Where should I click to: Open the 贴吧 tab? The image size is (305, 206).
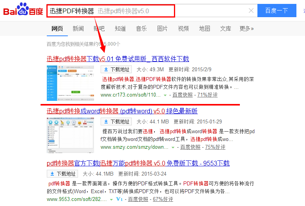pos(99,29)
